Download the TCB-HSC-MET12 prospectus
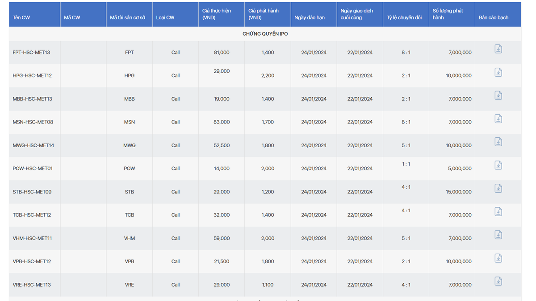Viewport: 536px width, 301px height. point(498,212)
